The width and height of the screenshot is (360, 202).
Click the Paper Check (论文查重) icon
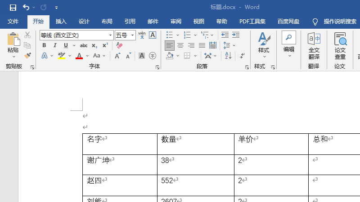coord(340,46)
